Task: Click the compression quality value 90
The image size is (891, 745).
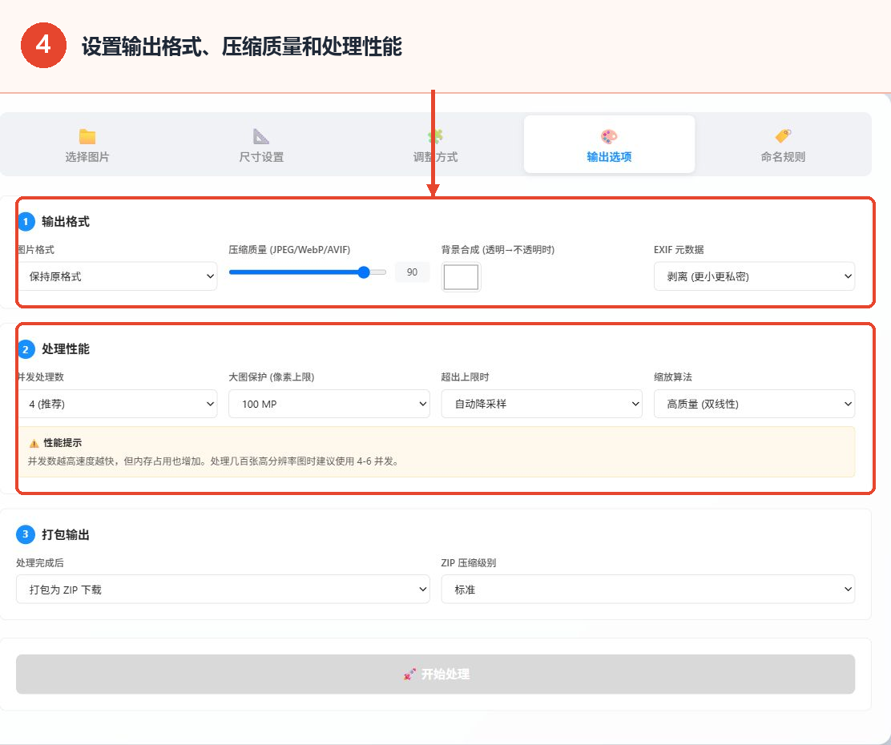Action: pyautogui.click(x=412, y=272)
